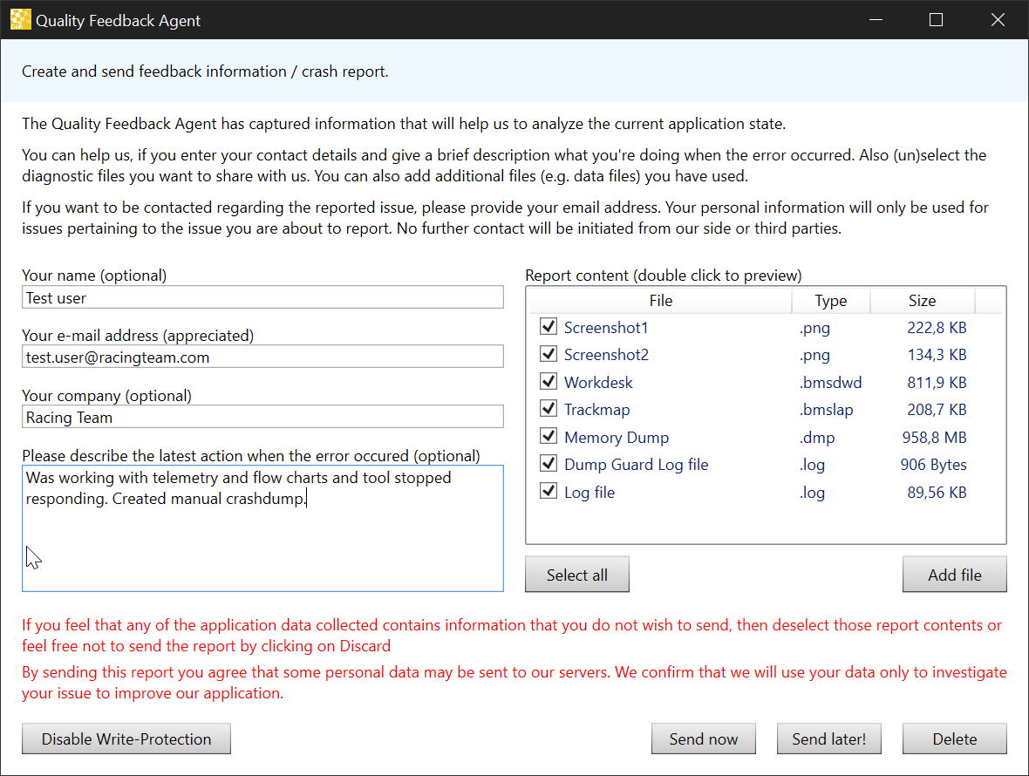1029x776 pixels.
Task: Click the Your company input field
Action: click(x=262, y=417)
